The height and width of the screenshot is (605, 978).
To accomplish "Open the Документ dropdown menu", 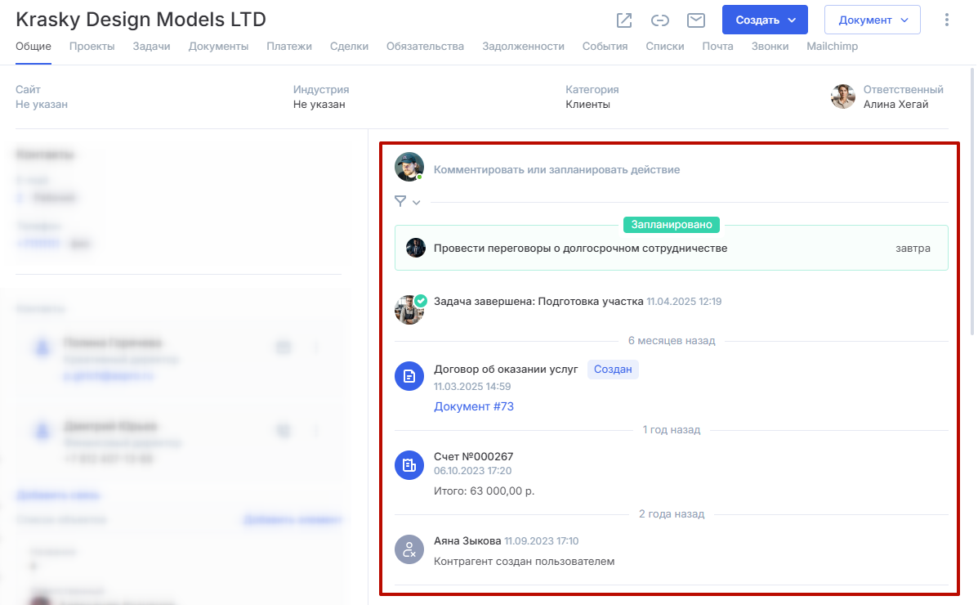I will pos(873,20).
